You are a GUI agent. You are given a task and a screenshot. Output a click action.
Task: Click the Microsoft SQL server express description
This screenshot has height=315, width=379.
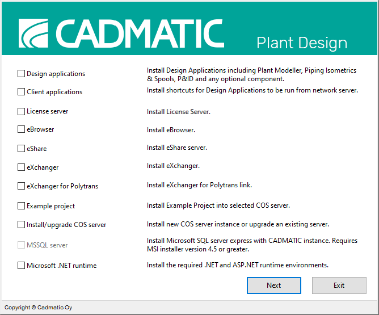(252, 245)
